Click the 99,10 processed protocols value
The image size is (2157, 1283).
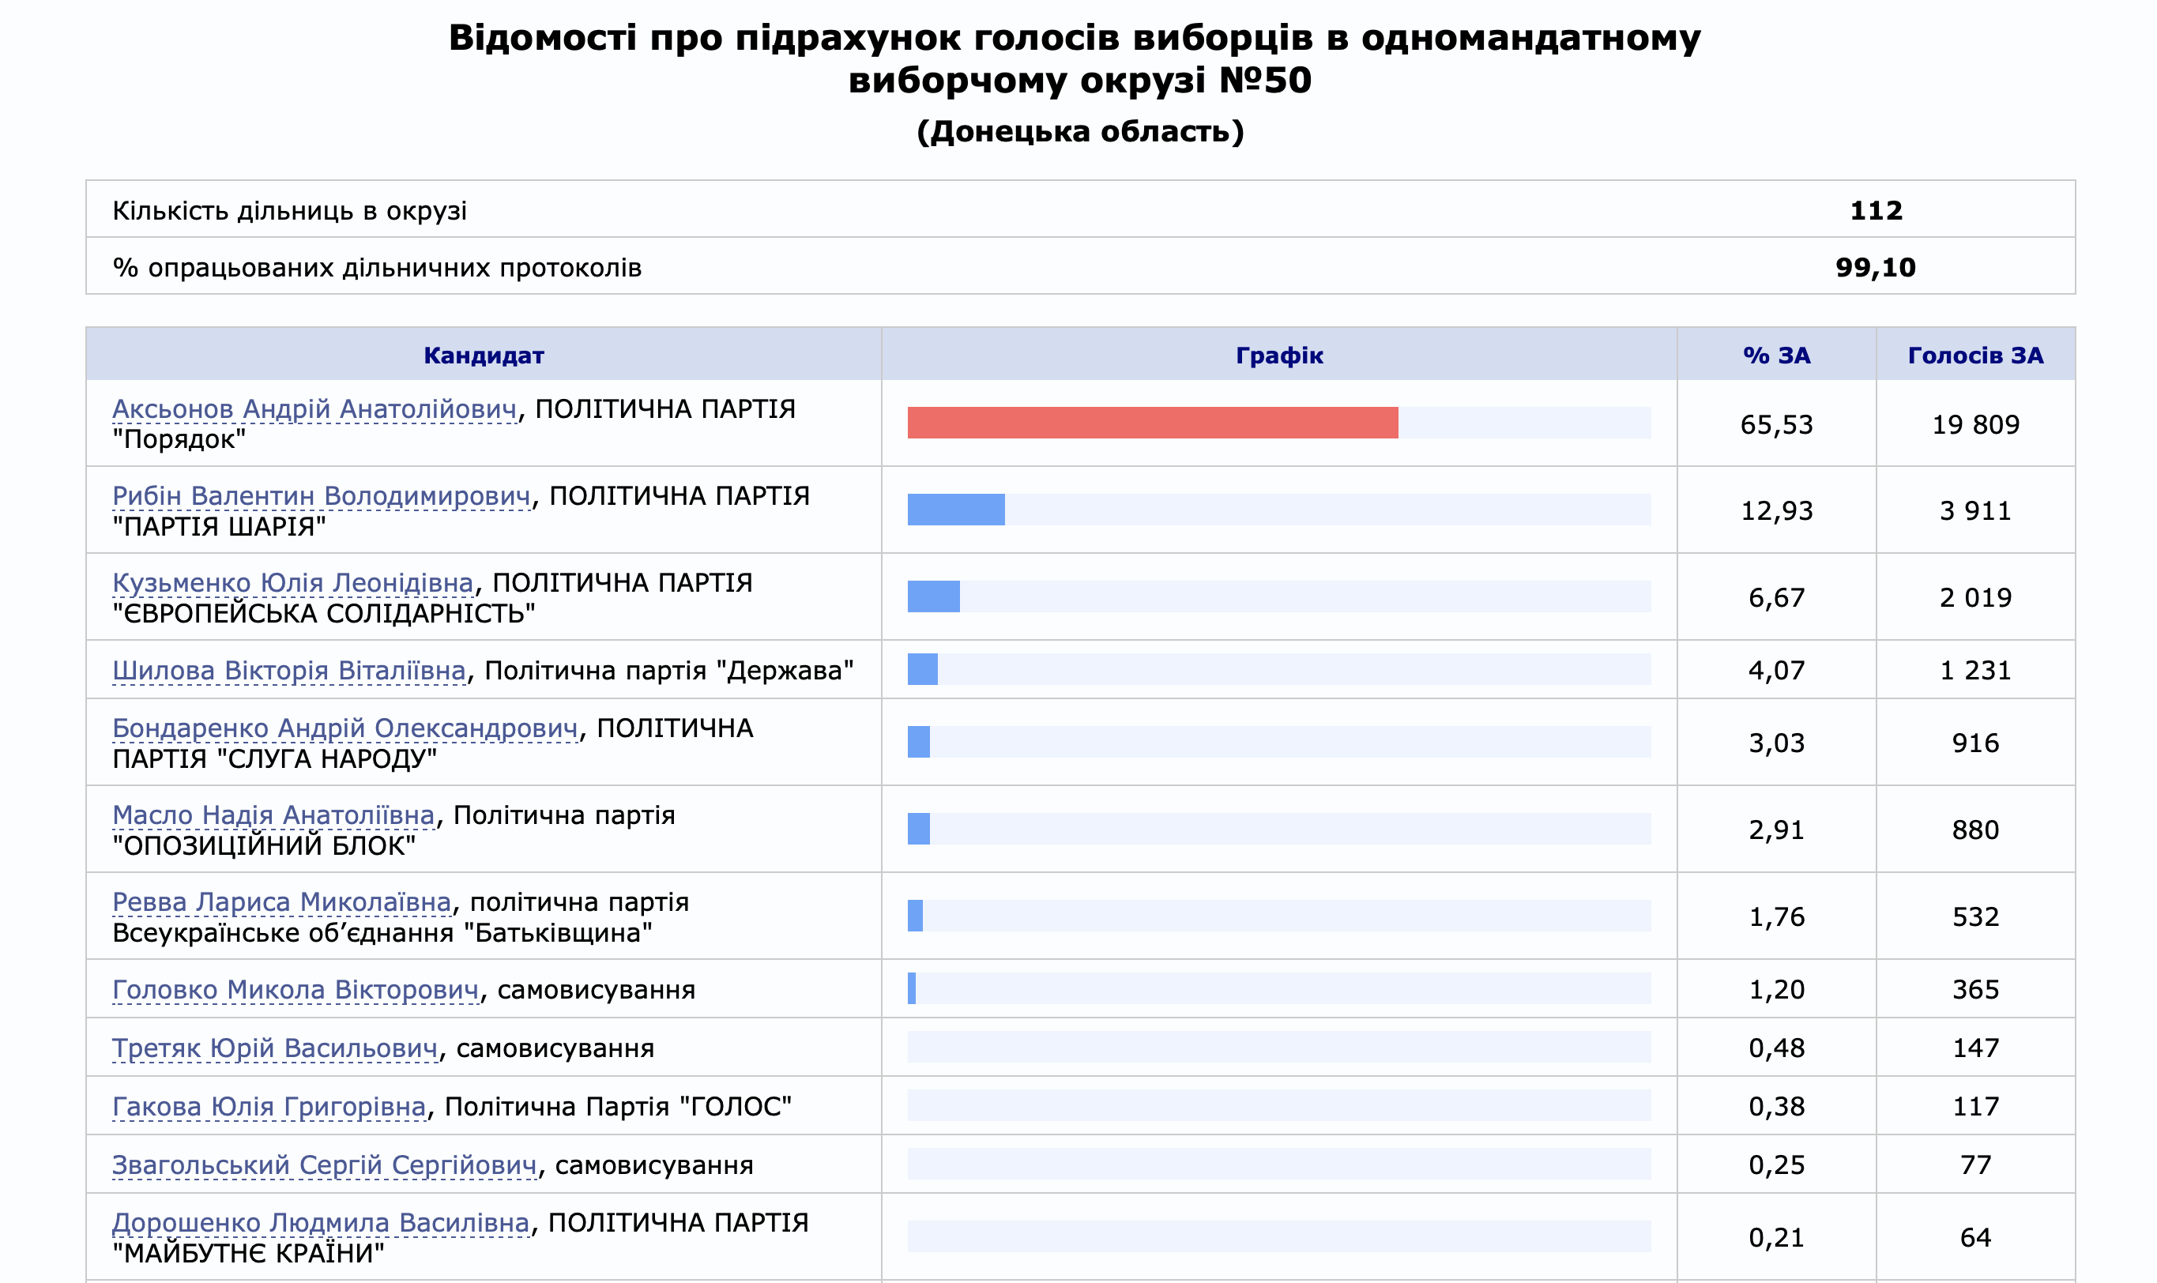tap(1874, 267)
